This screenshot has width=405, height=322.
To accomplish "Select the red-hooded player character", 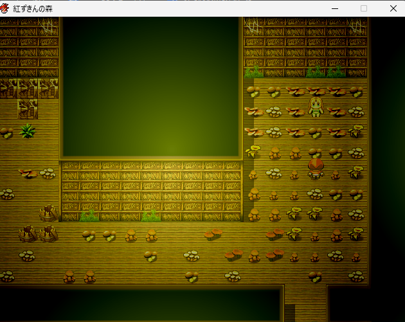I will 316,168.
